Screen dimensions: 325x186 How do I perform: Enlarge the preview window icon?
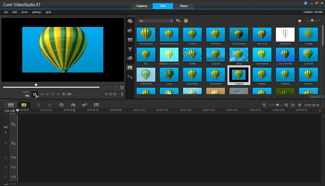point(122,88)
